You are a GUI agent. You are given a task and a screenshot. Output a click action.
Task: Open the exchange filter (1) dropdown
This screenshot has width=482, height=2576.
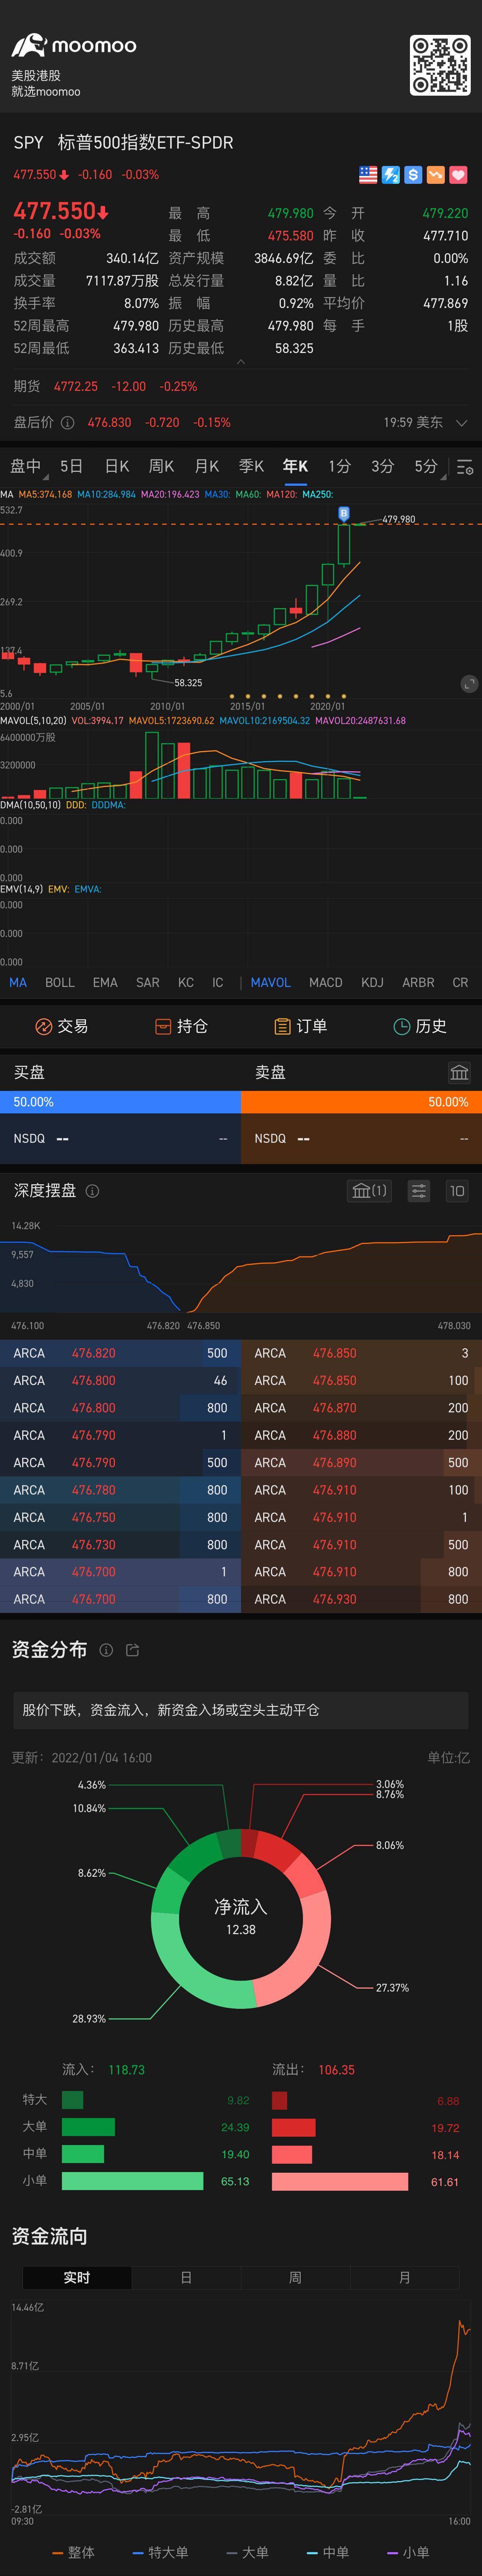pyautogui.click(x=369, y=1191)
